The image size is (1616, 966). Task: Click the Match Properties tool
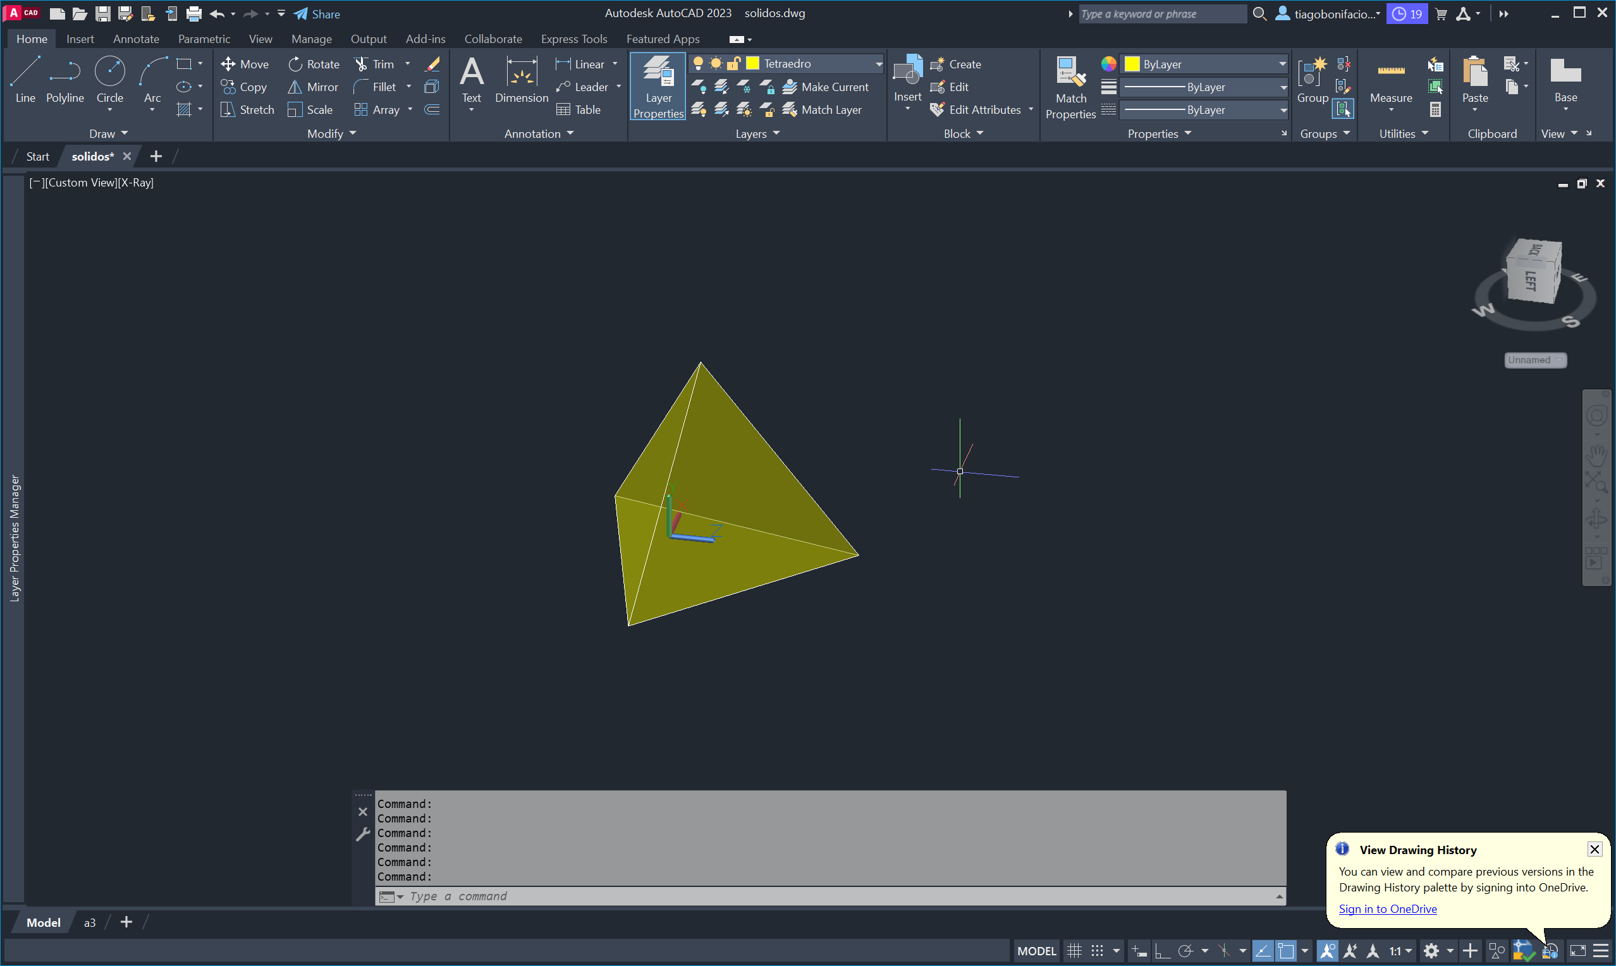click(1070, 86)
